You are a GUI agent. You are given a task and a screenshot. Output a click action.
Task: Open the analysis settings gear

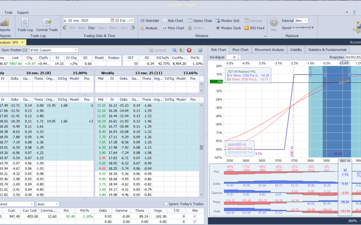coord(200,50)
